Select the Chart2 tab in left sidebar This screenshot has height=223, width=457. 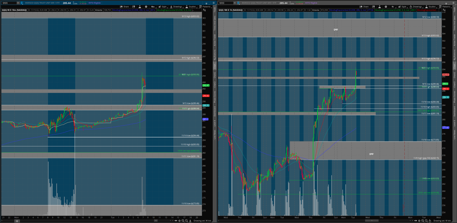point(214,76)
